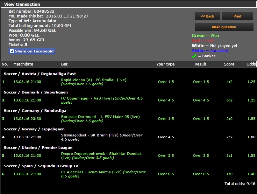This screenshot has width=257, height=194.
Task: Click the Type of bet: Accumulator line
Action: pos(32,21)
